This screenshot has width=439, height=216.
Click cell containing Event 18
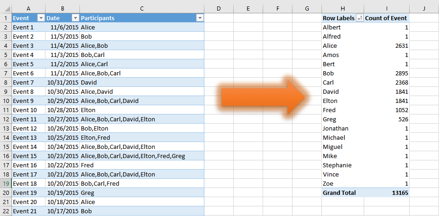(x=28, y=183)
